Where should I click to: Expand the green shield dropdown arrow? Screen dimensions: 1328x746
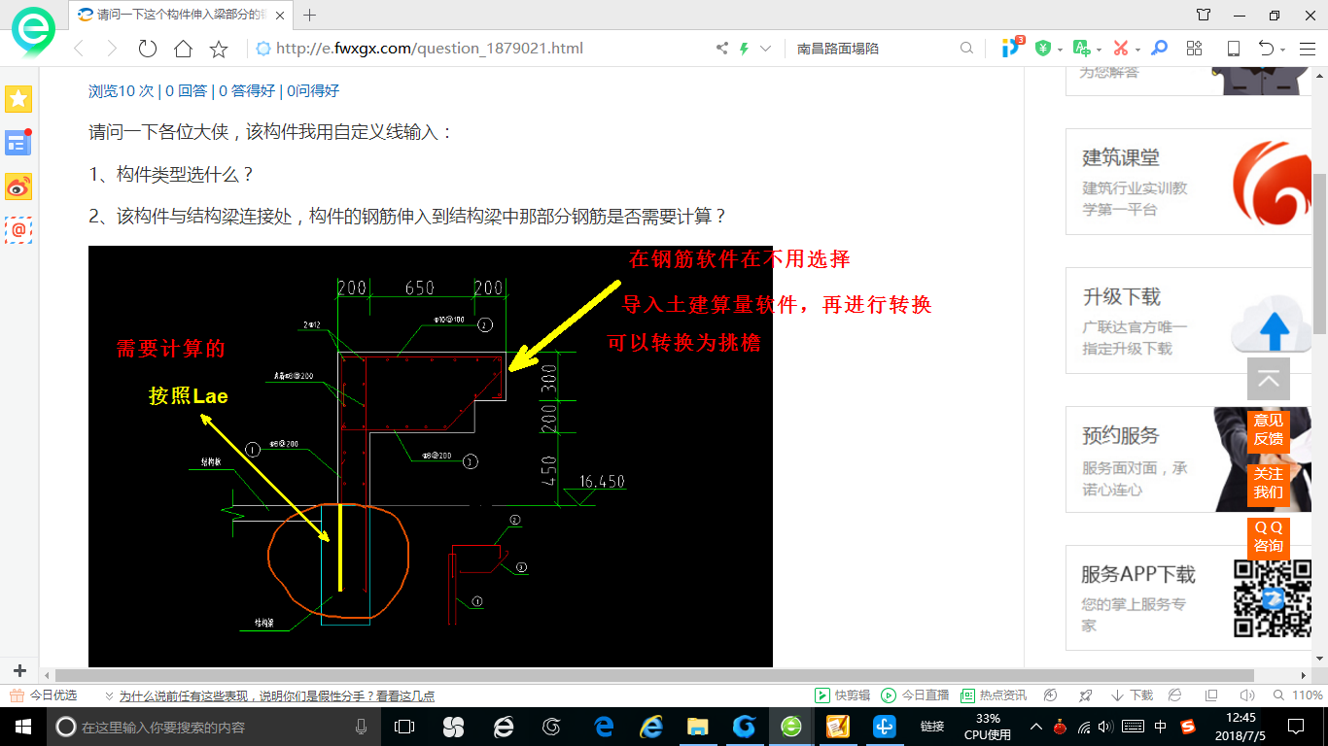coord(1060,49)
